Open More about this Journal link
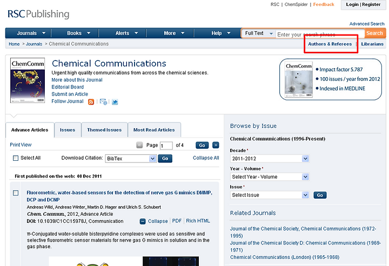Viewport: 389px width, 266px height. point(77,80)
